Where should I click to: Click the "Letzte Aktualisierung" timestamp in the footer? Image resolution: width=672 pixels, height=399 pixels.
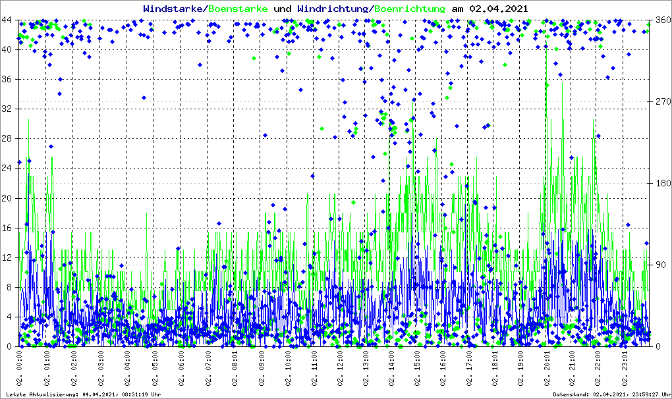tap(82, 394)
